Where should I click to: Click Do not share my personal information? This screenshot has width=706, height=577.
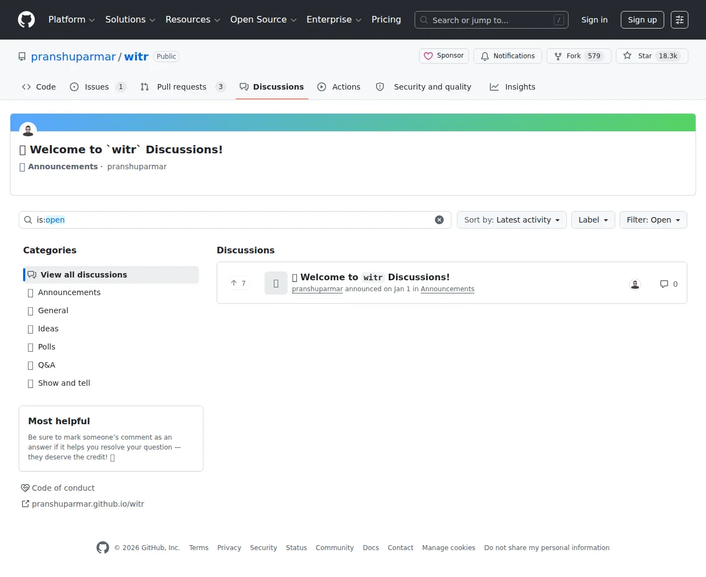click(547, 548)
